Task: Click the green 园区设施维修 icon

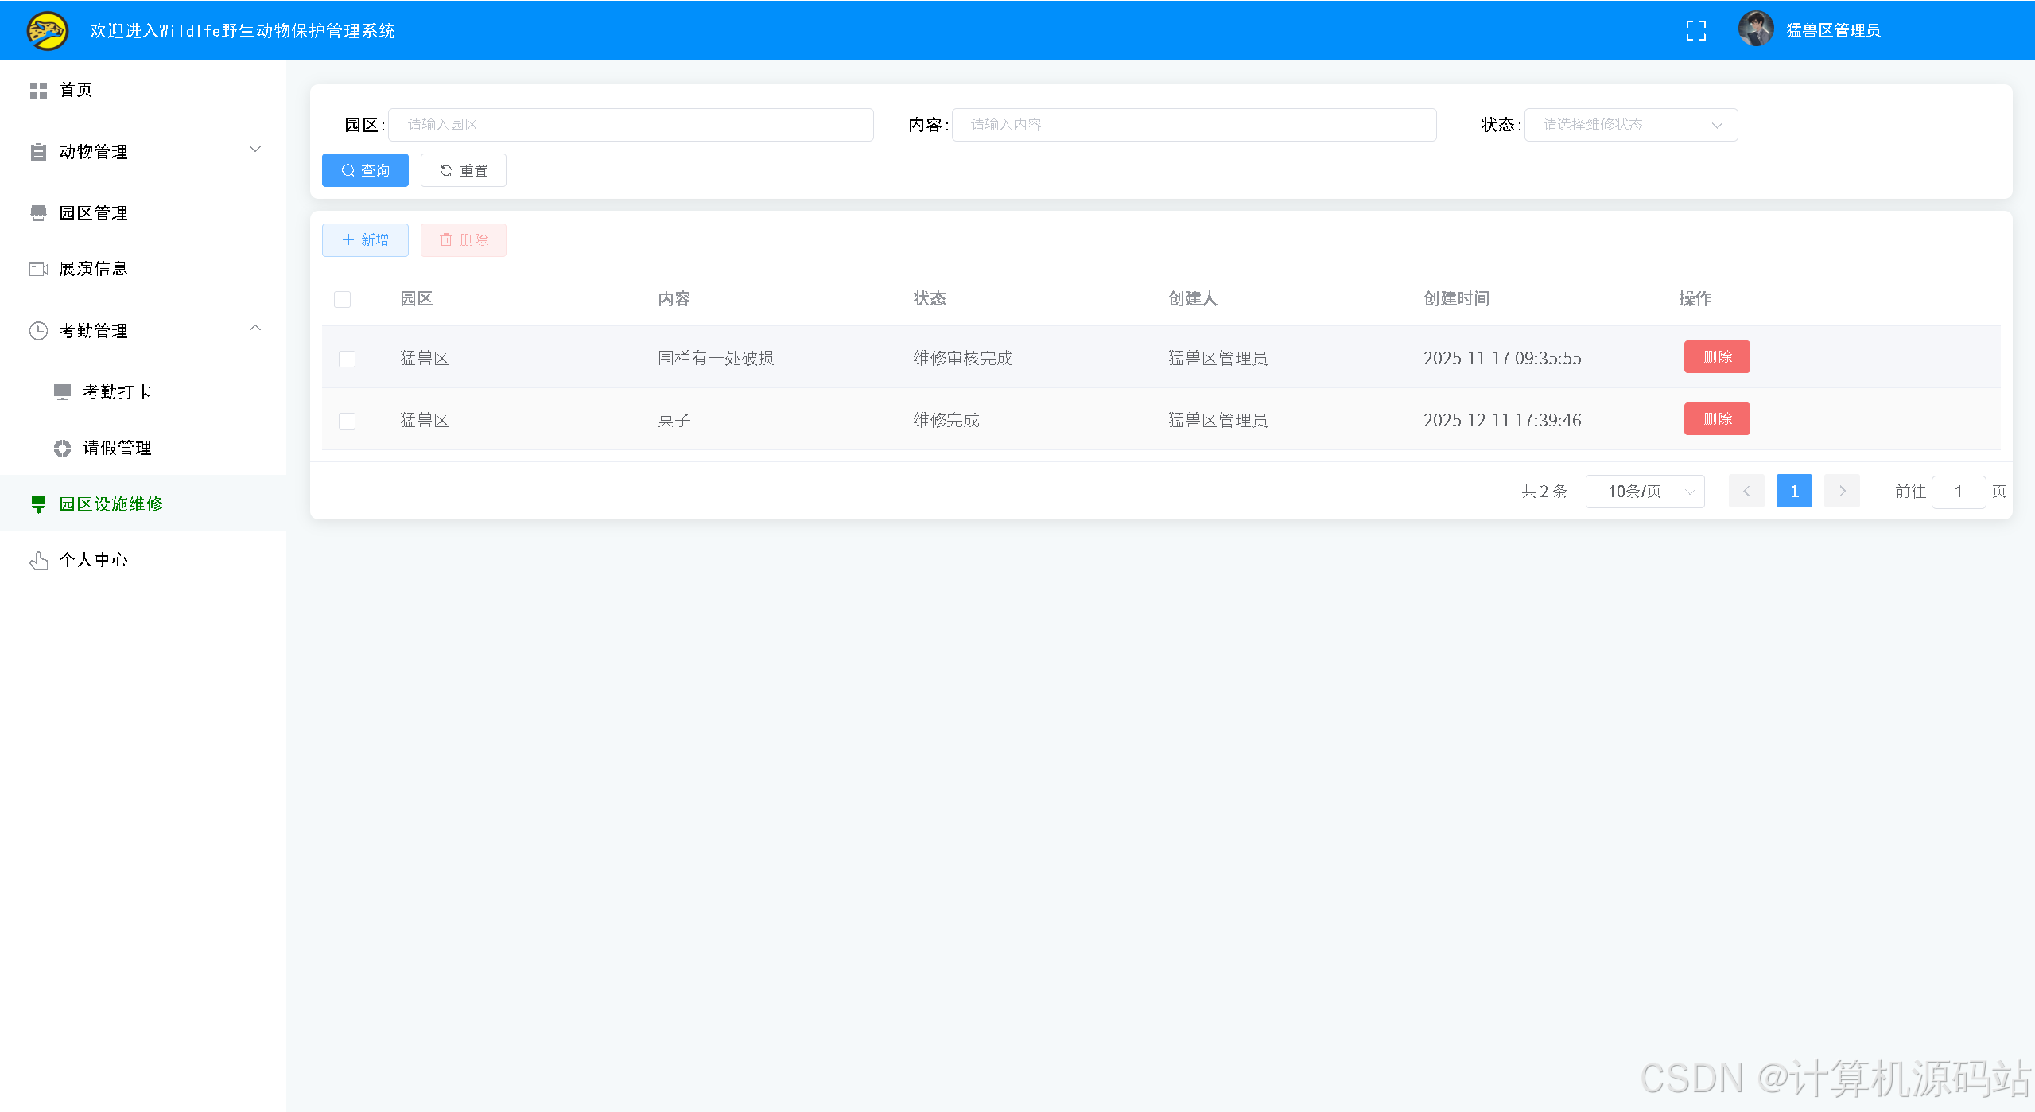Action: pos(38,504)
